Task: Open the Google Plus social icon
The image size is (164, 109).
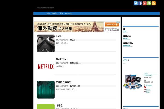Action: 145,3
